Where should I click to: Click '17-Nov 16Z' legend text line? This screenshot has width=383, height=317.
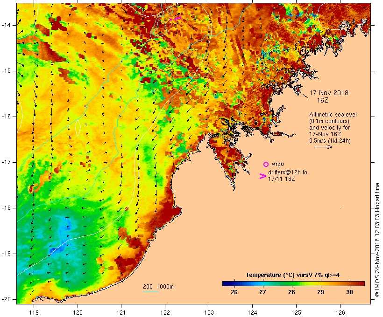[x=325, y=134]
